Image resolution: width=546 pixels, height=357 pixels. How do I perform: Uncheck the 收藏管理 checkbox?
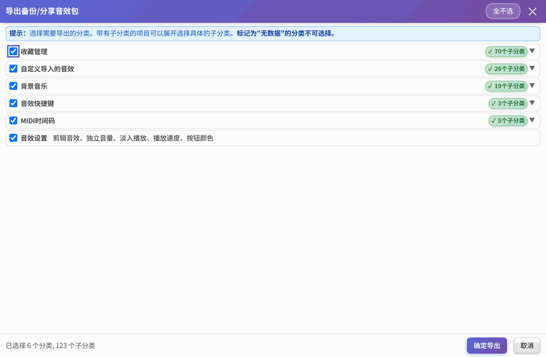point(13,51)
